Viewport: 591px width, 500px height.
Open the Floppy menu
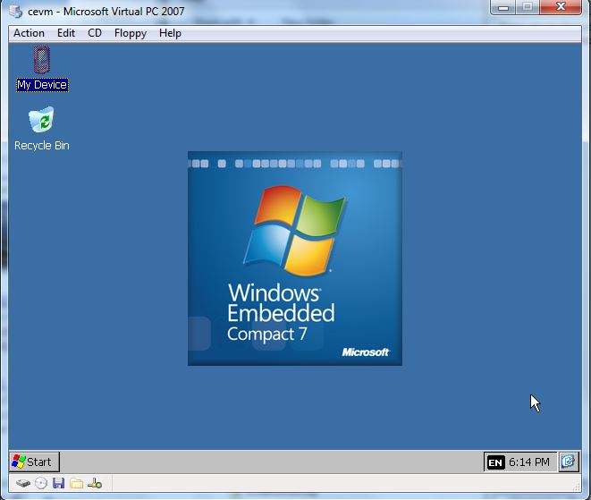pyautogui.click(x=131, y=33)
